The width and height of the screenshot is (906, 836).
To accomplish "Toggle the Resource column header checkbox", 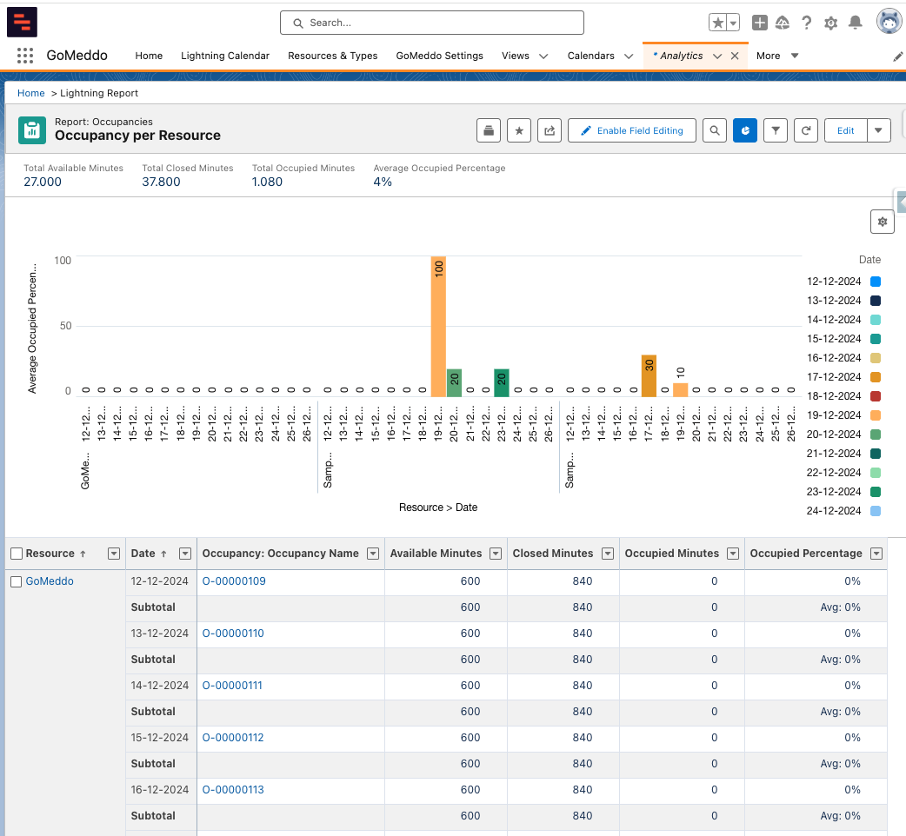I will (17, 554).
